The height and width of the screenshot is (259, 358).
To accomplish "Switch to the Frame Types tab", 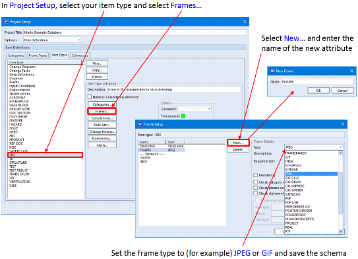I will coord(38,55).
